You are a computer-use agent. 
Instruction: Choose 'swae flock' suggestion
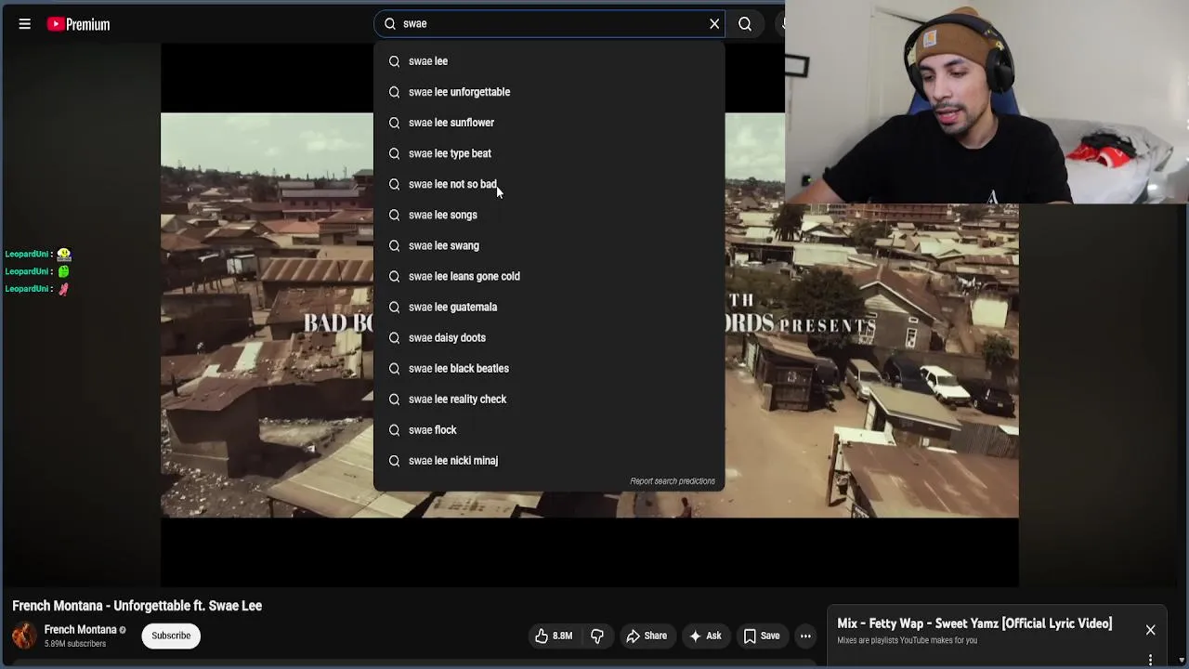(549, 429)
